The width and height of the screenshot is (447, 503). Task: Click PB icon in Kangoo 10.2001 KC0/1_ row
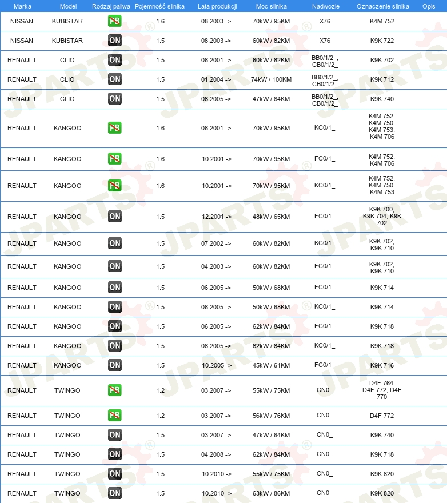point(114,186)
